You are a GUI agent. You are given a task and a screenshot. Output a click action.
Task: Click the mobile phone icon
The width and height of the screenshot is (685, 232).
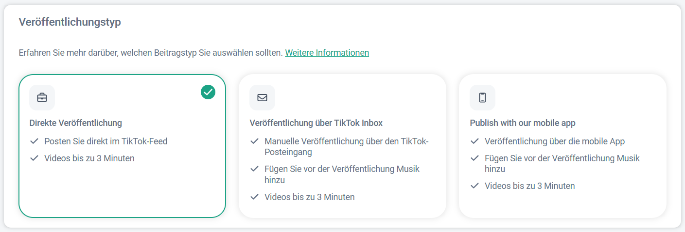482,97
